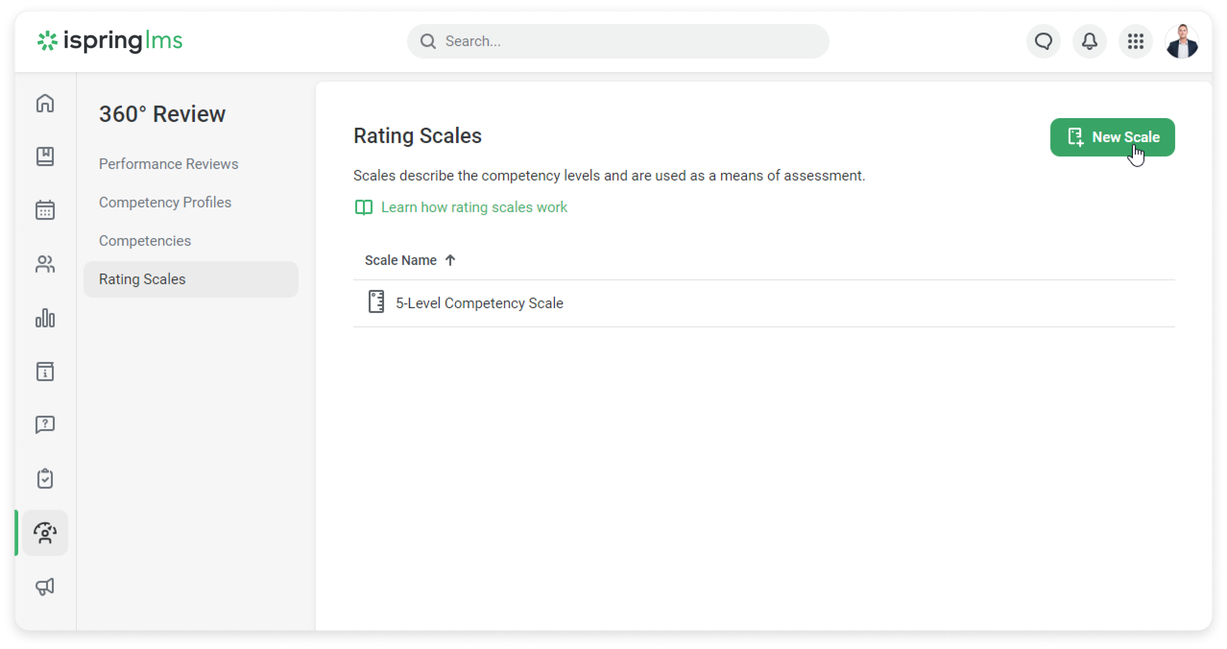Click the Search input field

[x=624, y=41]
